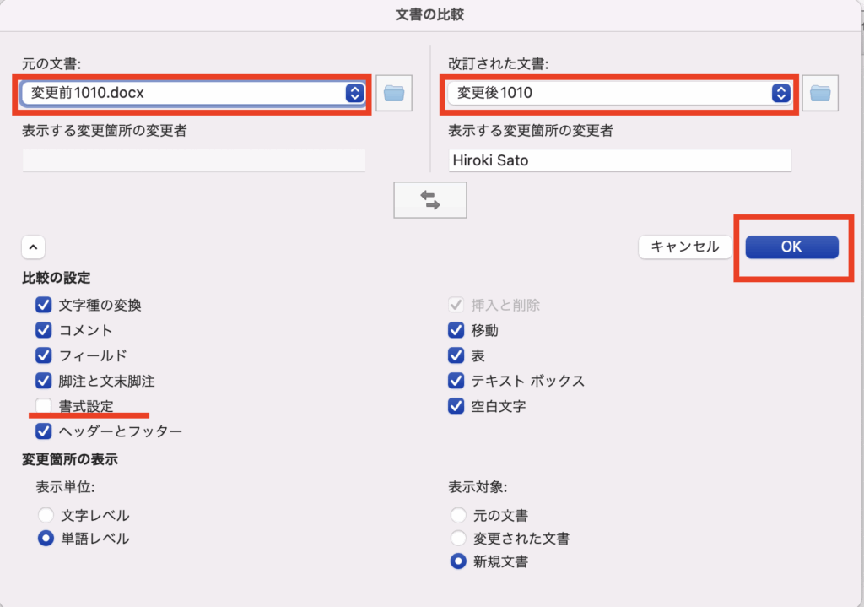Uncheck the コメント checkbox
Screen dimensions: 864x607
click(x=44, y=330)
